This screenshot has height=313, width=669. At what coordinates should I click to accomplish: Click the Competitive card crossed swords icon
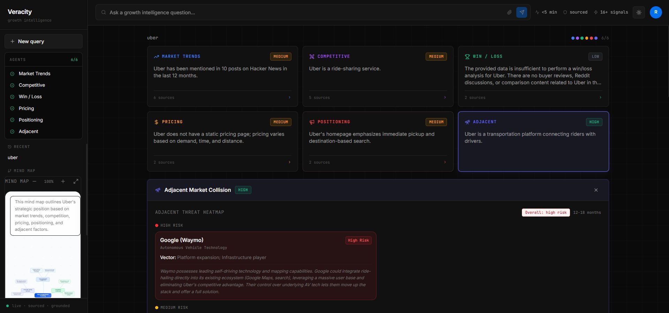312,56
